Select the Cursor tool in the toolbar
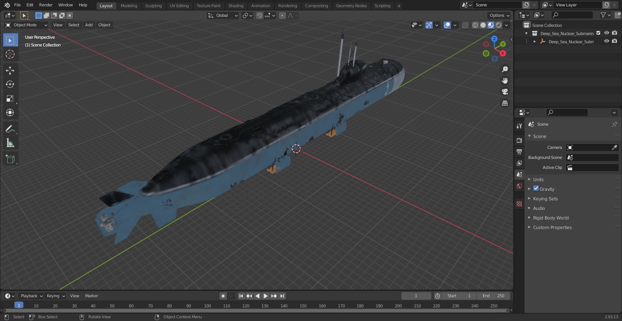This screenshot has height=321, width=622. pyautogui.click(x=10, y=54)
